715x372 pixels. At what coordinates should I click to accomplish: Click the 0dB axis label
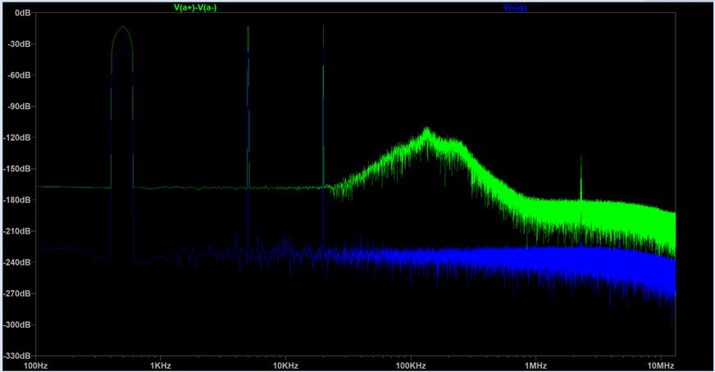(23, 13)
